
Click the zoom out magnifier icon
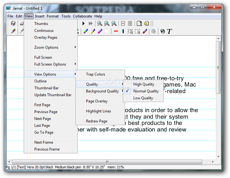click(x=100, y=23)
